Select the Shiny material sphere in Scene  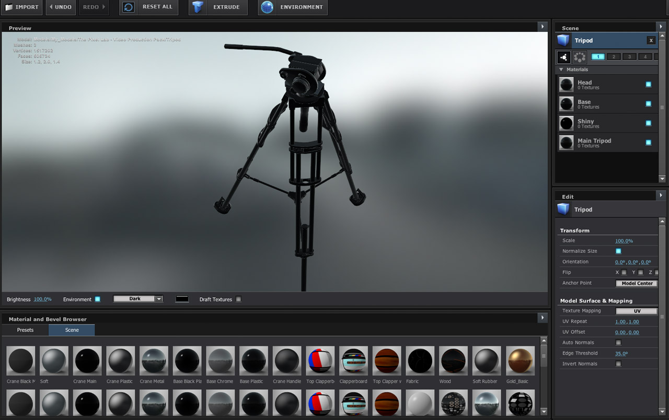pyautogui.click(x=566, y=123)
